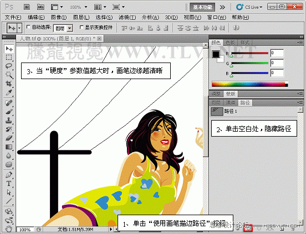Select the Line tool
306x234 pixels.
point(9,201)
